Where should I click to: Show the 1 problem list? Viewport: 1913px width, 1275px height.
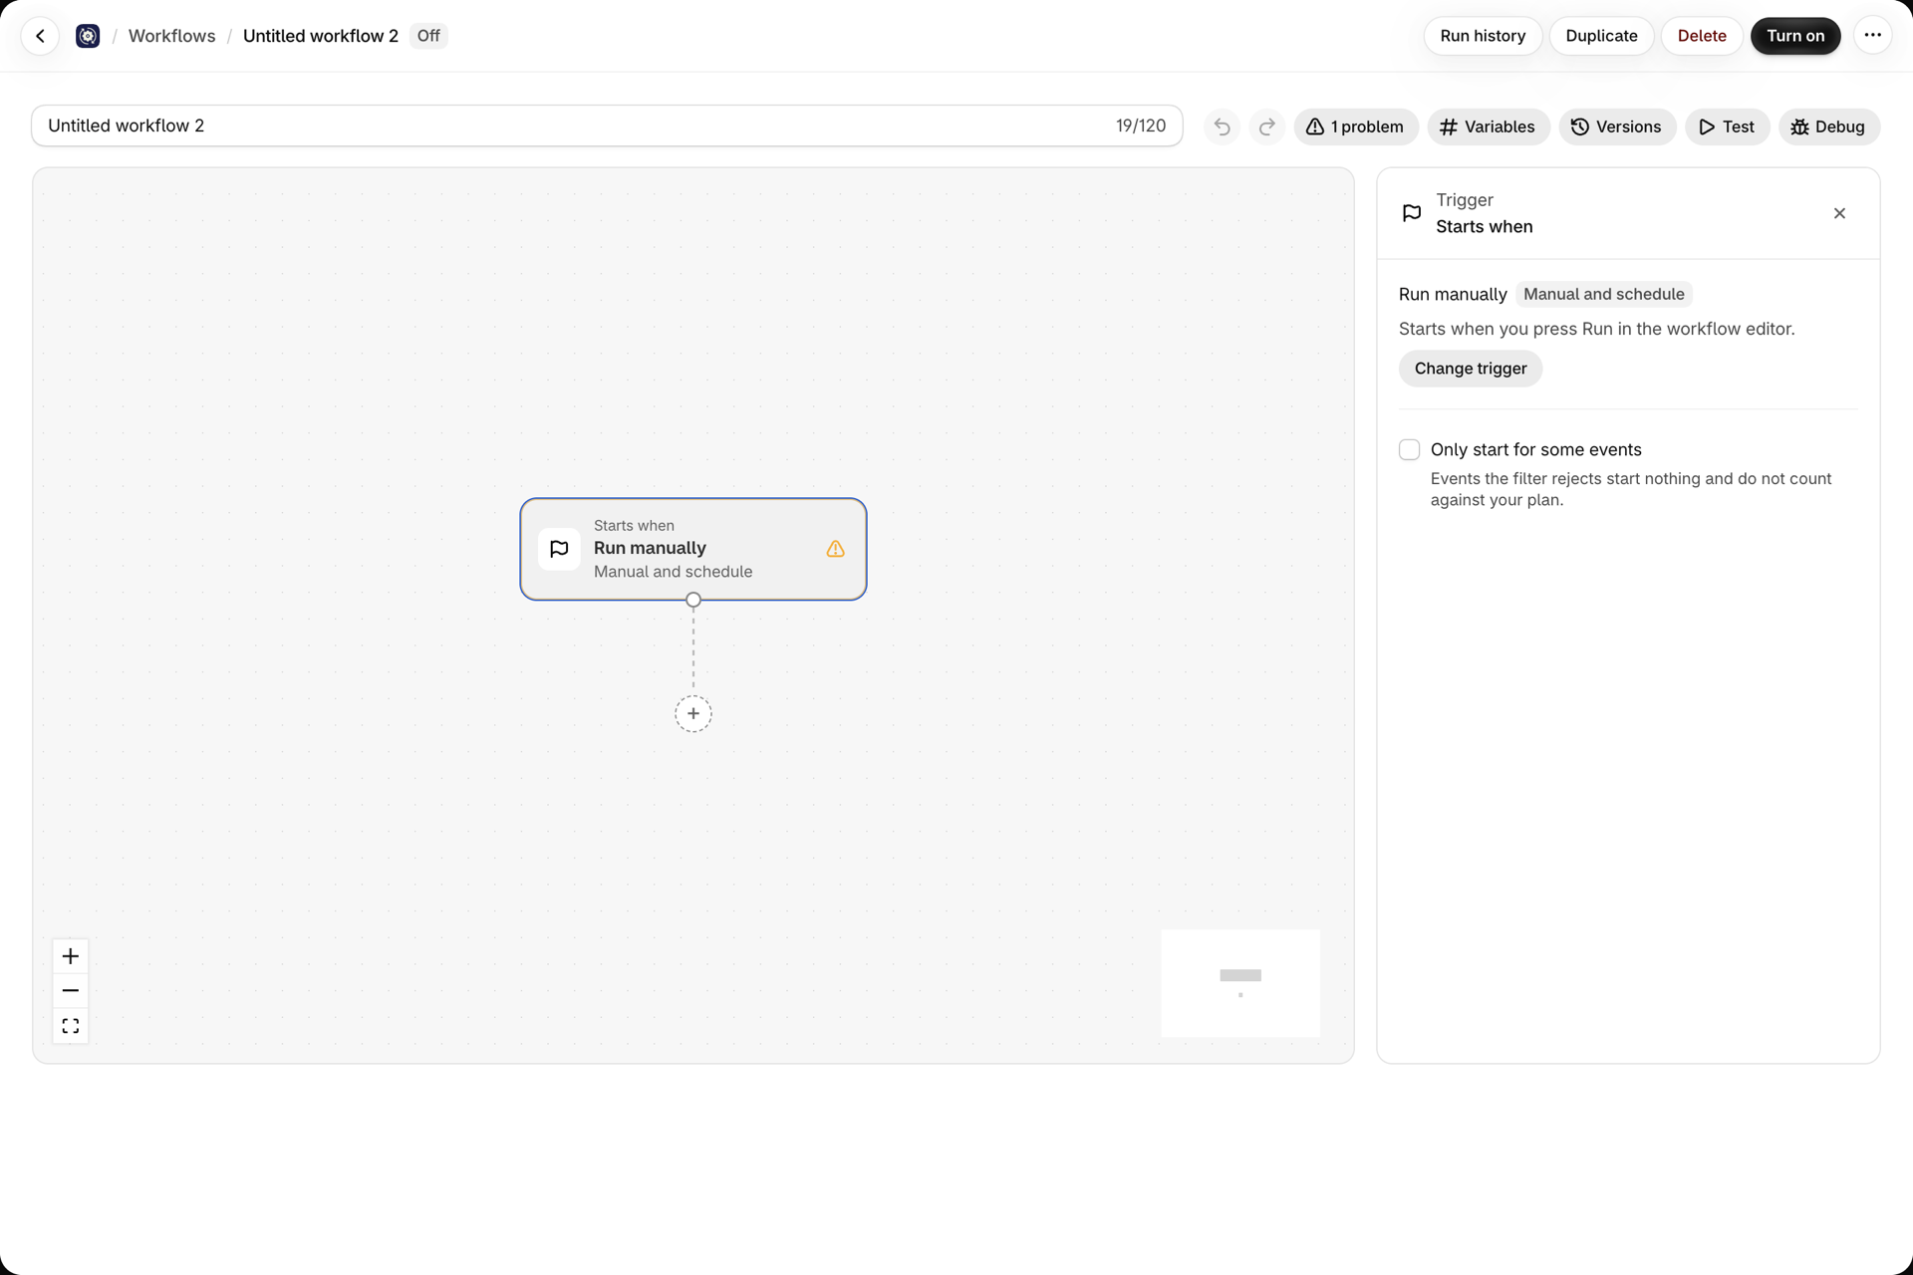coord(1355,127)
